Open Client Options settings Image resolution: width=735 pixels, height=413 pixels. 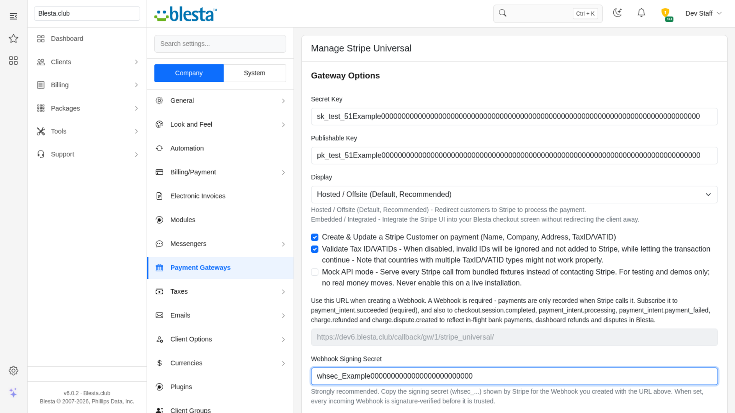point(220,339)
